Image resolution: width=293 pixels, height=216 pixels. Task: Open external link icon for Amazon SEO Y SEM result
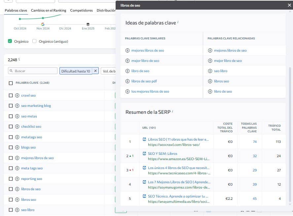coord(144,153)
